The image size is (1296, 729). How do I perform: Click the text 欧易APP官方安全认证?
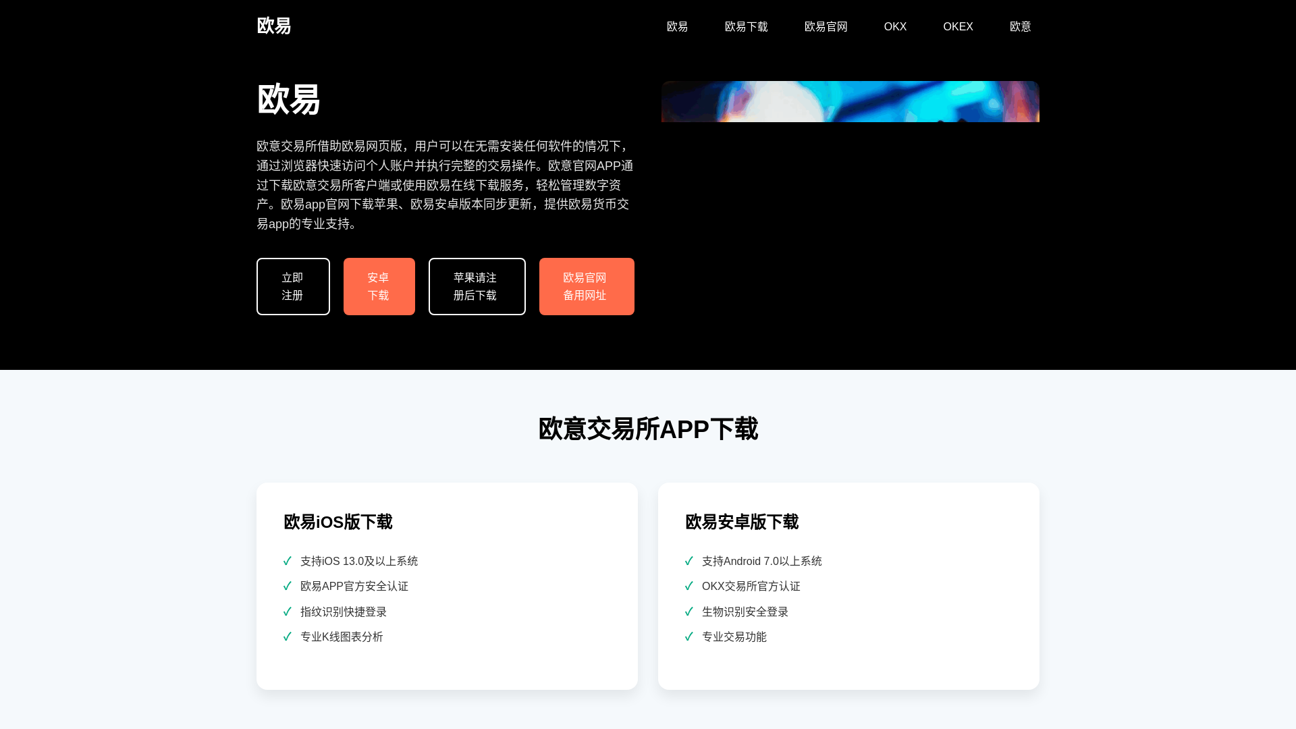pyautogui.click(x=354, y=586)
